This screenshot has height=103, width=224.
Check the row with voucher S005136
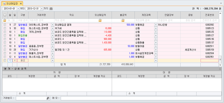click(x=5, y=39)
